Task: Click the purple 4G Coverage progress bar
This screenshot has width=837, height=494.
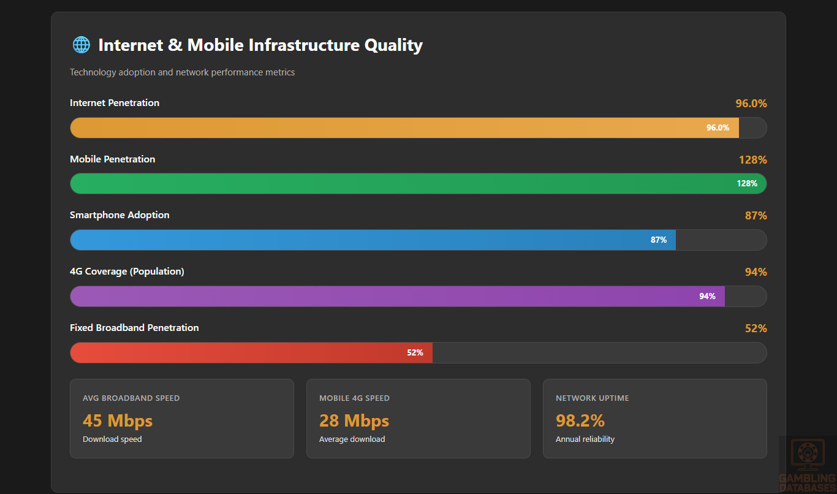Action: [x=397, y=297]
